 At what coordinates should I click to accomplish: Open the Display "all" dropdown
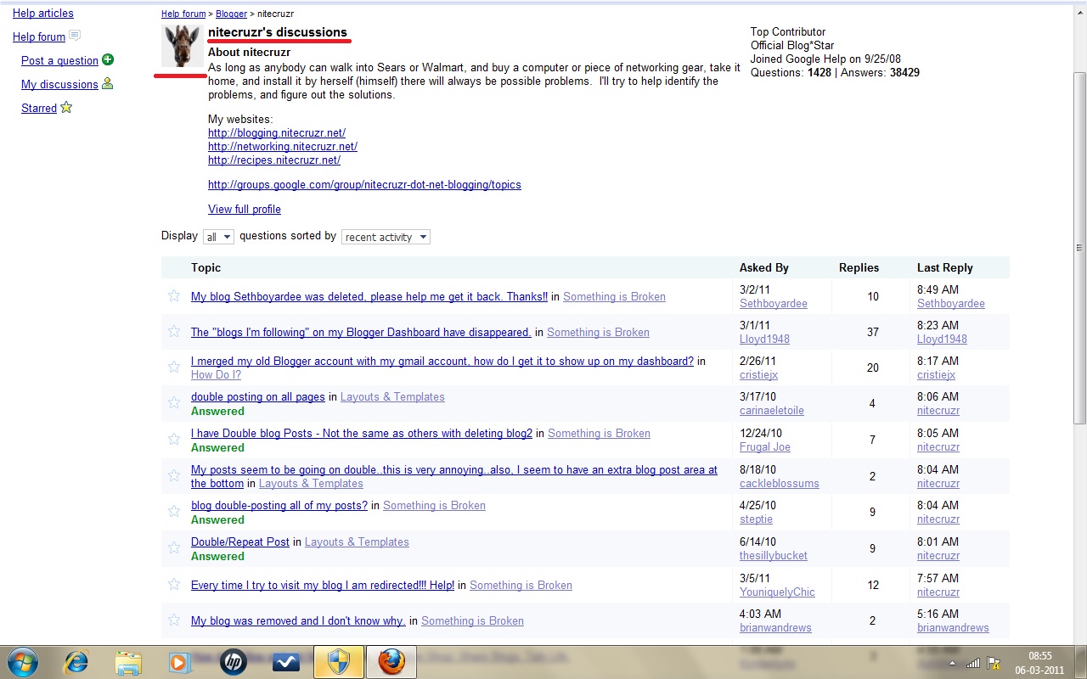pyautogui.click(x=218, y=237)
